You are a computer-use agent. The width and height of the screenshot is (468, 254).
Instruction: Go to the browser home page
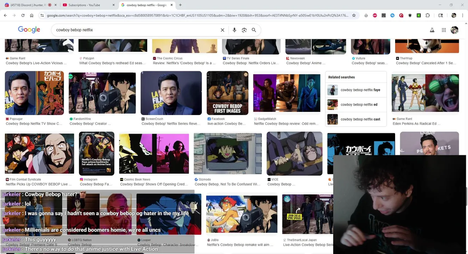pyautogui.click(x=32, y=16)
